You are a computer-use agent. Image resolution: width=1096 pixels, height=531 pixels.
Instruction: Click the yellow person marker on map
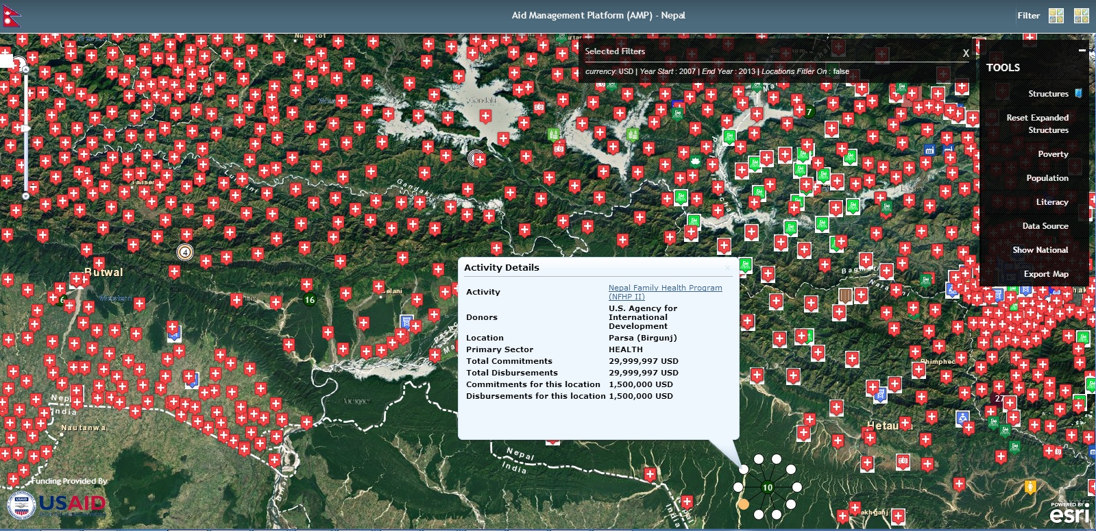(x=1030, y=486)
